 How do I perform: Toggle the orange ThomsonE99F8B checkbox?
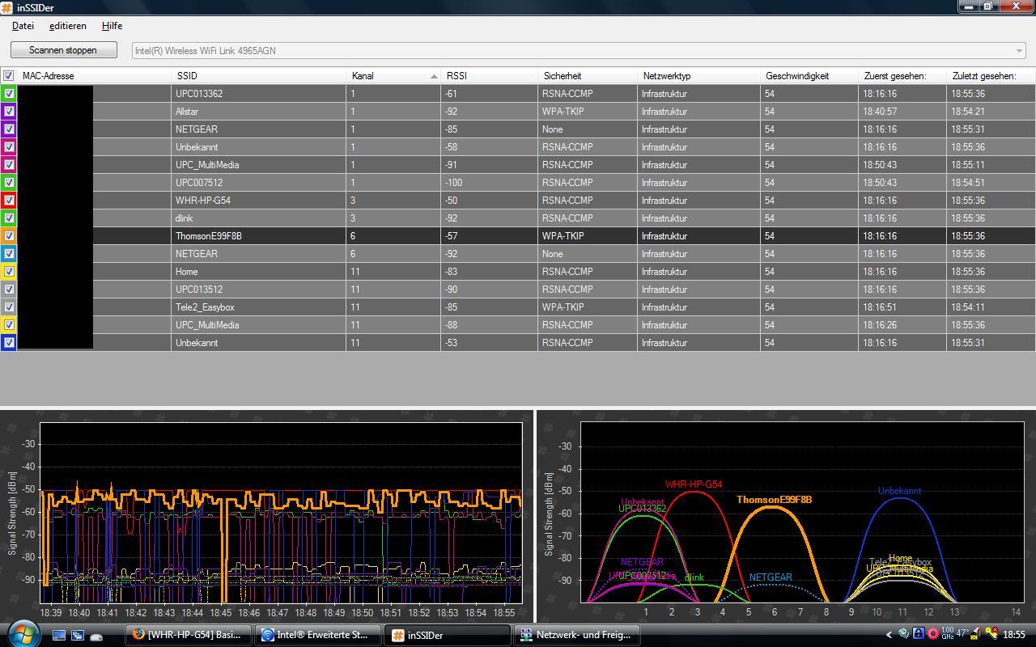tap(9, 235)
